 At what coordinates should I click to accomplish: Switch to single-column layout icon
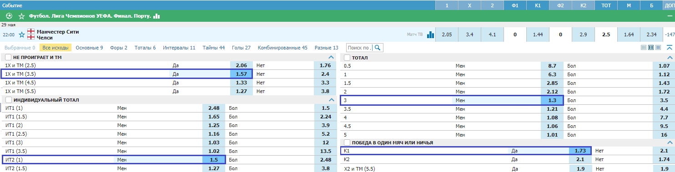click(658, 48)
